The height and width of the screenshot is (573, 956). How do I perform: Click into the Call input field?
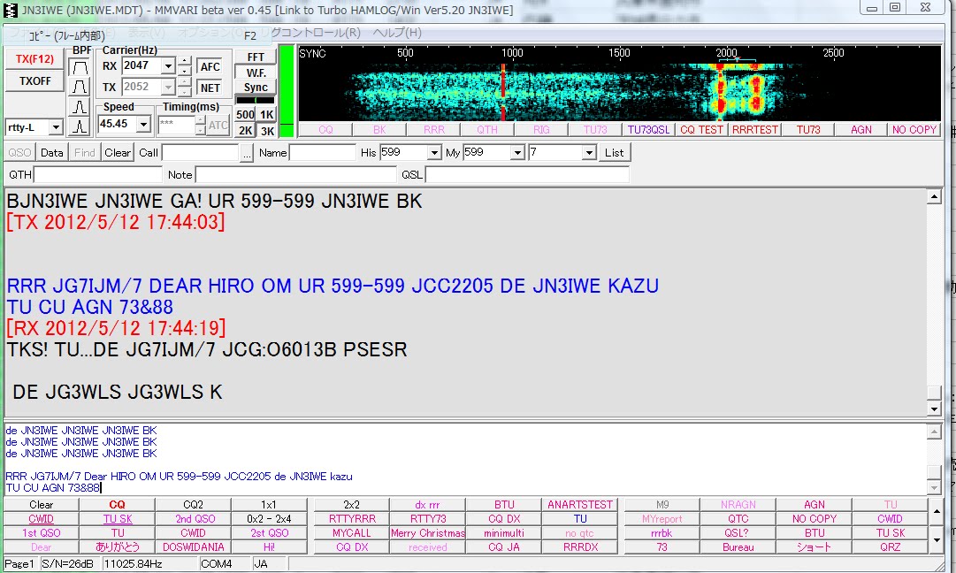coord(200,153)
